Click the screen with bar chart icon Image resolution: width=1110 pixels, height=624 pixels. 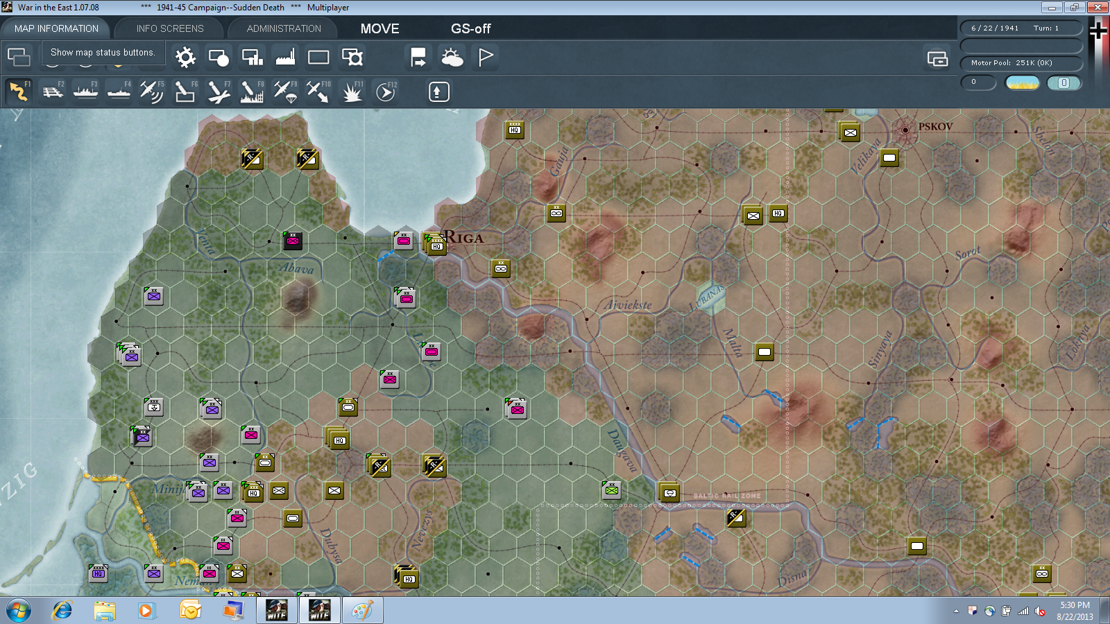[x=252, y=57]
